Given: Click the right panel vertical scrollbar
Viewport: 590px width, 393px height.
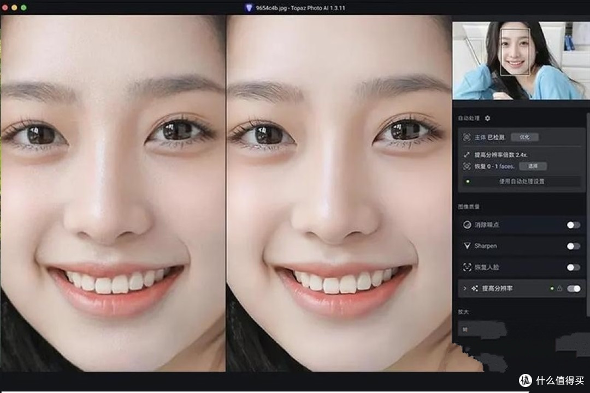Looking at the screenshot, I should click(588, 214).
